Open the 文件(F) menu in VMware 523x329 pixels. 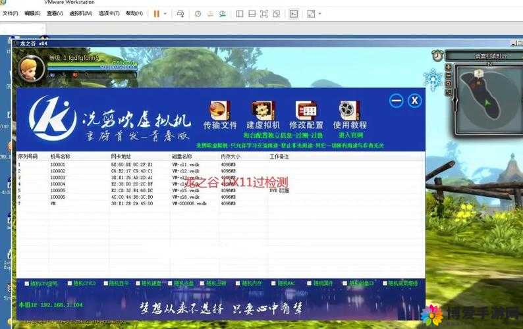11,13
